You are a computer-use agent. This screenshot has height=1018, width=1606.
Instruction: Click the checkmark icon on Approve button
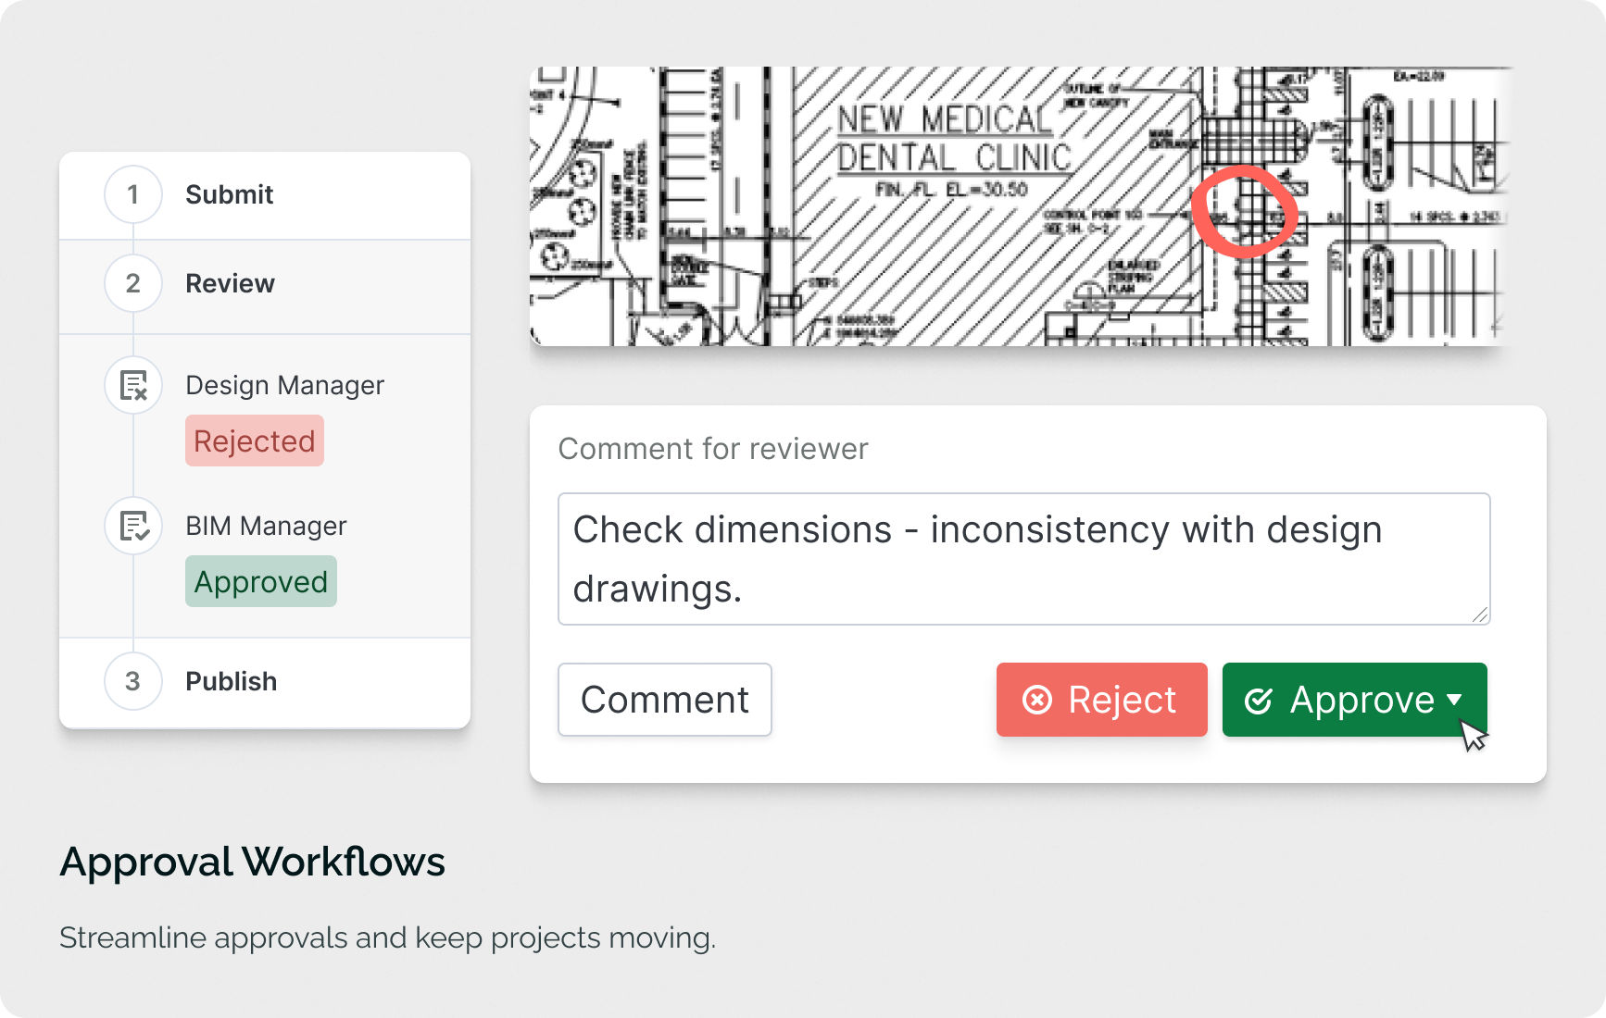point(1258,701)
